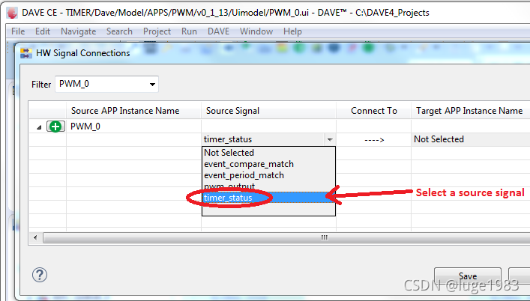Click the Save button
The height and width of the screenshot is (301, 530).
click(468, 276)
